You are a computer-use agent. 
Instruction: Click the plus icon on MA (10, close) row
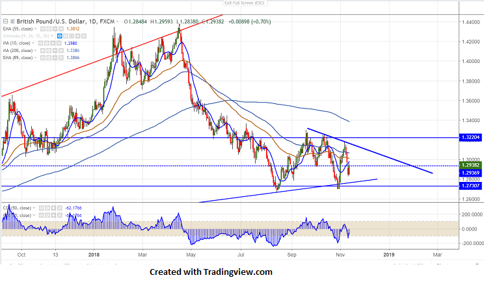point(53,44)
